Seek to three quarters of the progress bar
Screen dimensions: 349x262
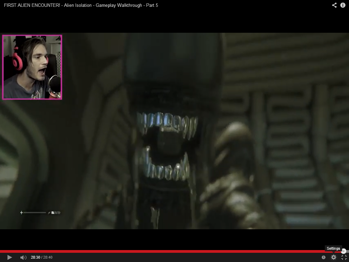262,251
